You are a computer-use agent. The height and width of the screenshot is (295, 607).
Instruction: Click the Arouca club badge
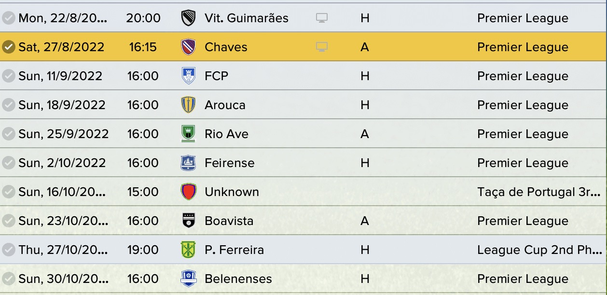click(188, 105)
